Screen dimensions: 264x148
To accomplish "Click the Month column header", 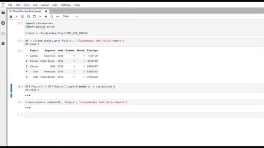I will [81, 50].
